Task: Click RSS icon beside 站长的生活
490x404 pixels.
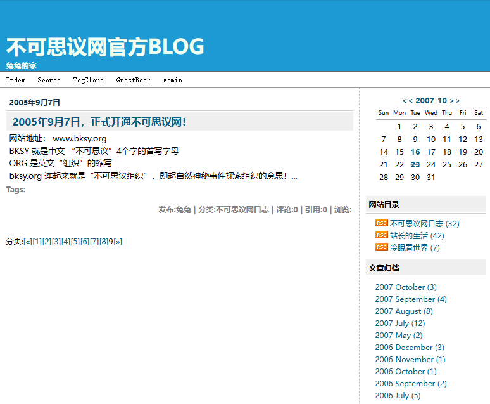Action: click(381, 235)
